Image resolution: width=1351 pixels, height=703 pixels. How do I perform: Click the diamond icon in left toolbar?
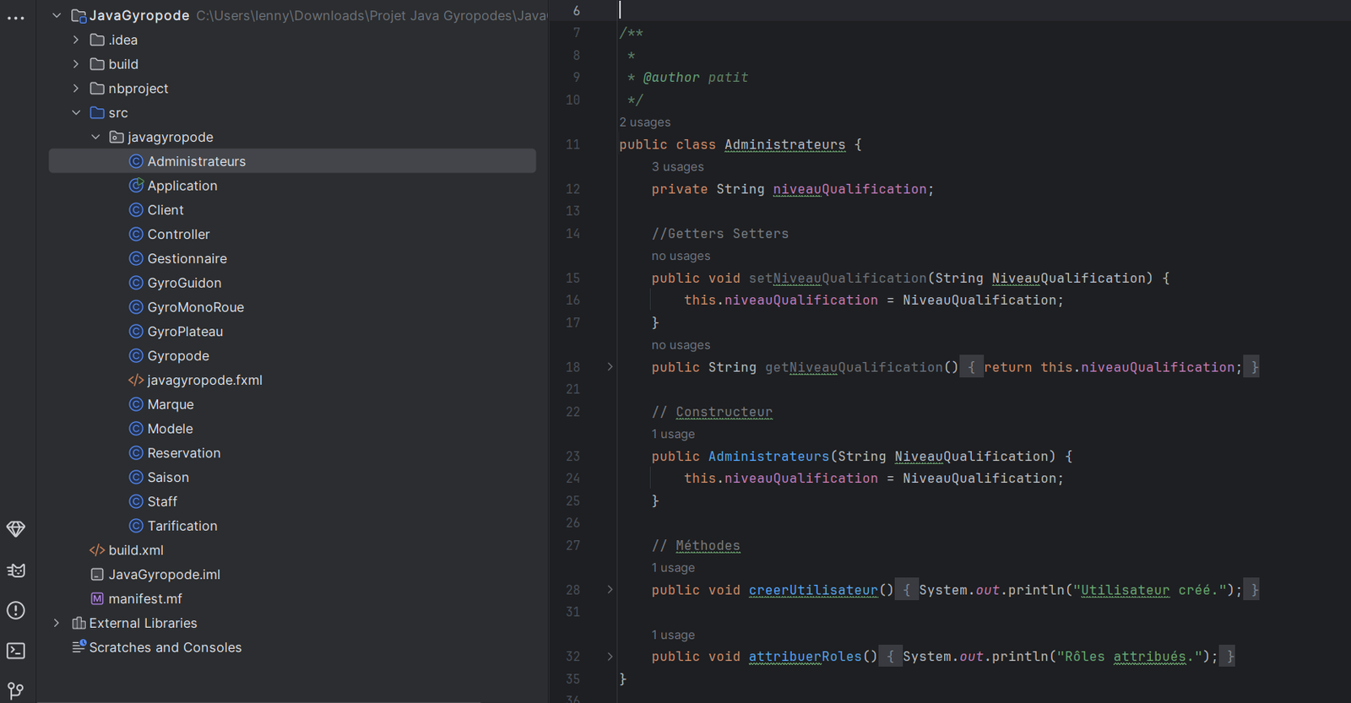point(16,529)
